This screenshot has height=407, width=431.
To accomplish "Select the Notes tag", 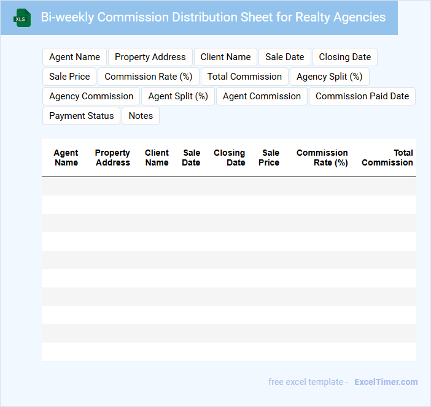I will point(141,116).
